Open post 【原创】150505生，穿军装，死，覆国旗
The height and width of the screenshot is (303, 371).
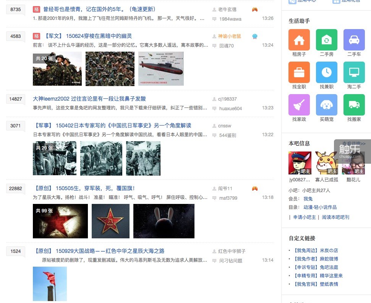tap(84, 188)
